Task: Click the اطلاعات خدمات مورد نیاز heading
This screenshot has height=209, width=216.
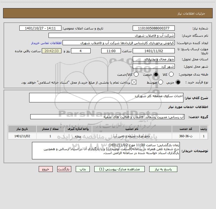Action: [x=188, y=107]
